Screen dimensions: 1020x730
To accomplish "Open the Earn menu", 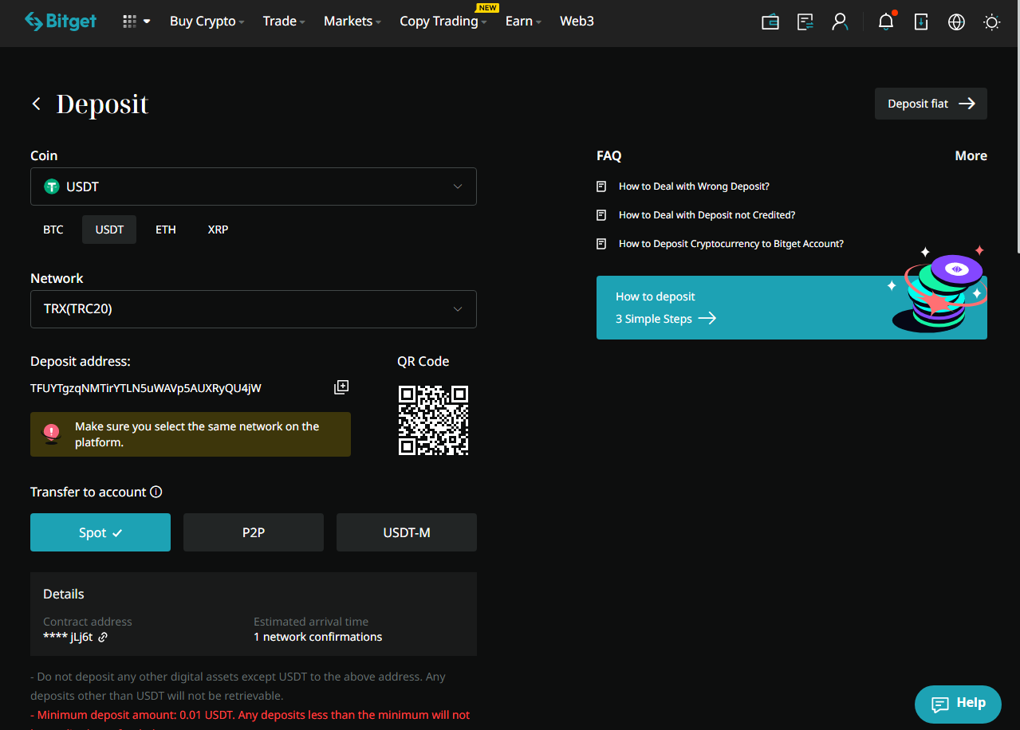I will tap(523, 22).
